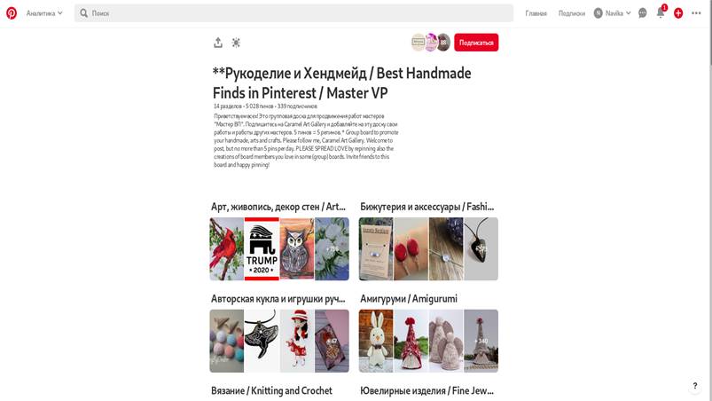Subscribe with the red Подписаться button
The height and width of the screenshot is (401, 712).
(x=476, y=43)
